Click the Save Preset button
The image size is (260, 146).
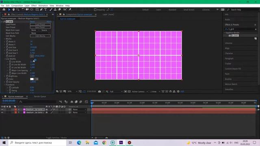(x=40, y=27)
